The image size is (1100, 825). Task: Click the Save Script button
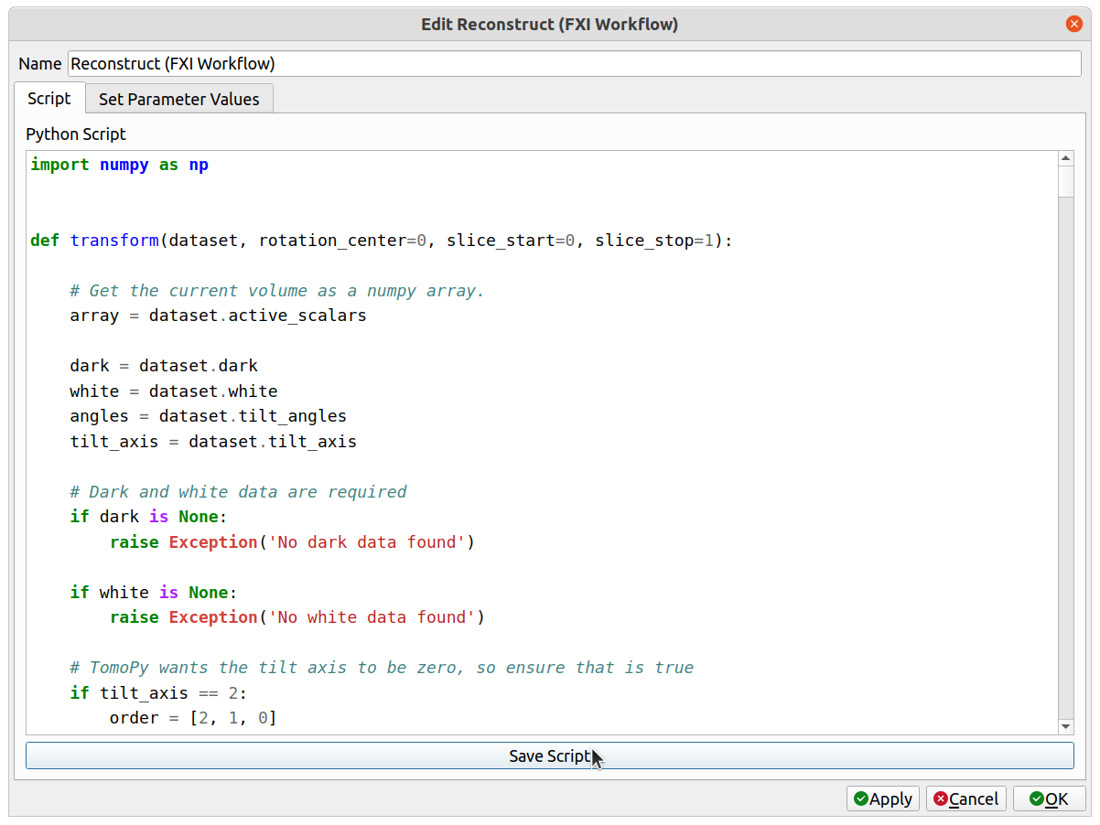click(549, 755)
